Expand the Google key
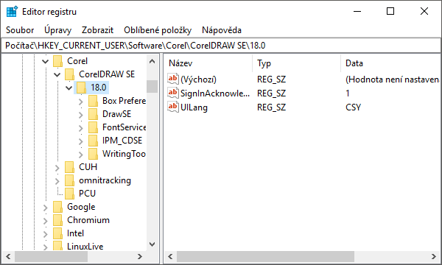 46,208
